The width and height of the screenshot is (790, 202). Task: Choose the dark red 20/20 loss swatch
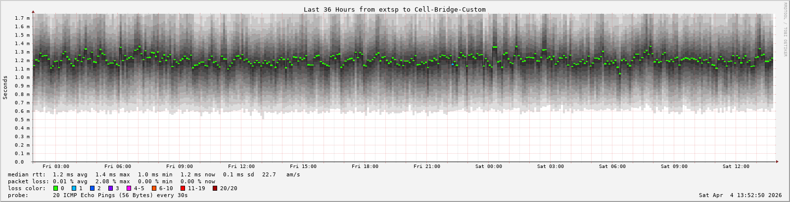pyautogui.click(x=215, y=188)
